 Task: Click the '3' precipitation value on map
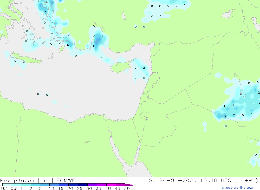click(45, 12)
